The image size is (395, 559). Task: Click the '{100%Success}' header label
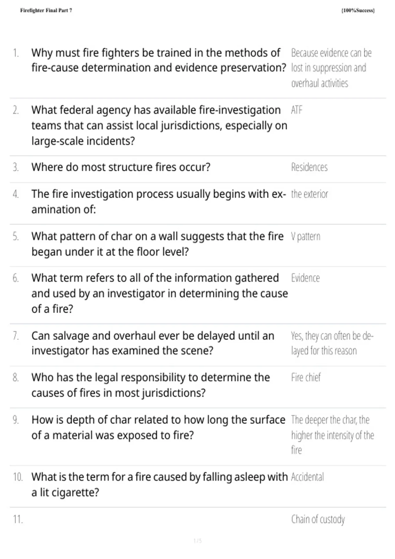358,11
